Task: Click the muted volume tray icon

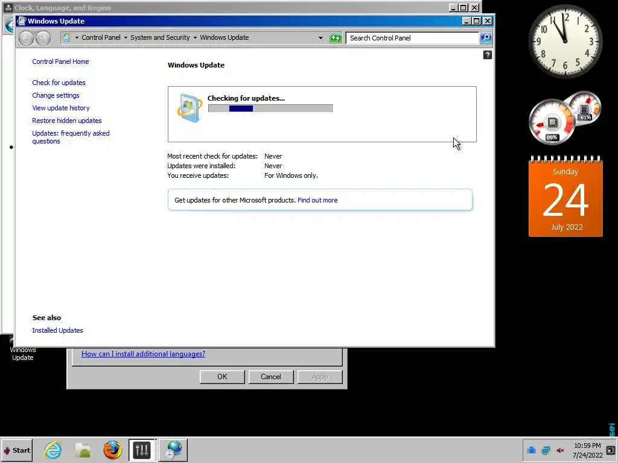Action: [x=560, y=450]
